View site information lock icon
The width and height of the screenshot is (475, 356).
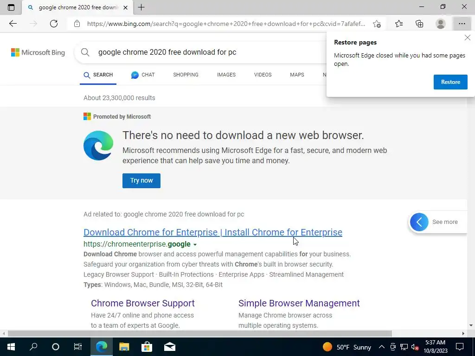77,24
